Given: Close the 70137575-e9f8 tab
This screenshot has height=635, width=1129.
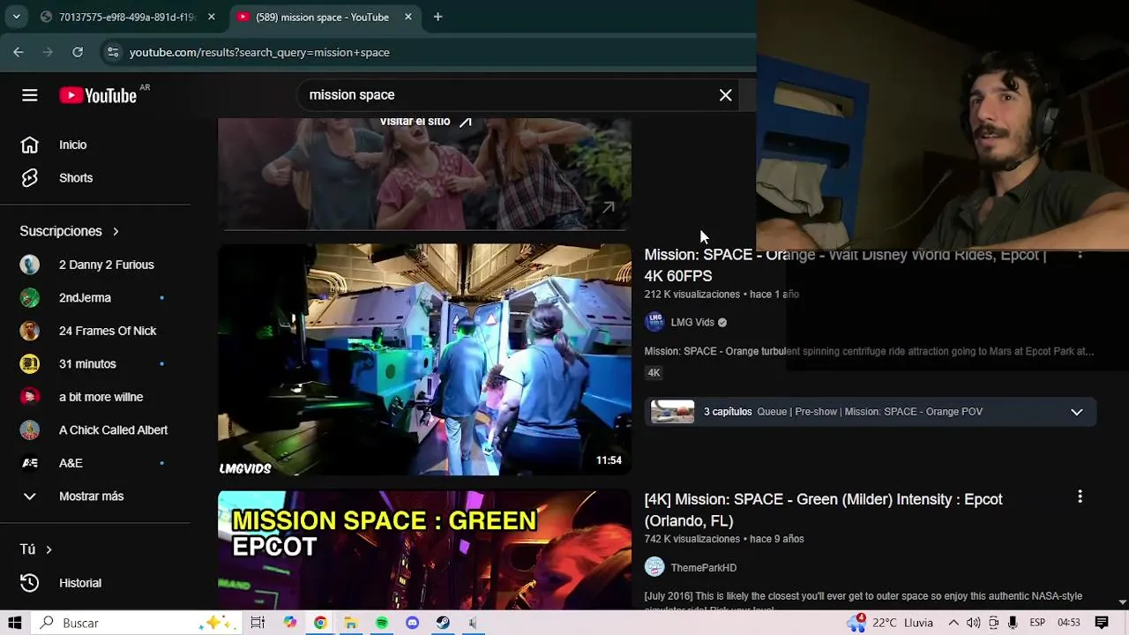Looking at the screenshot, I should click(x=211, y=17).
